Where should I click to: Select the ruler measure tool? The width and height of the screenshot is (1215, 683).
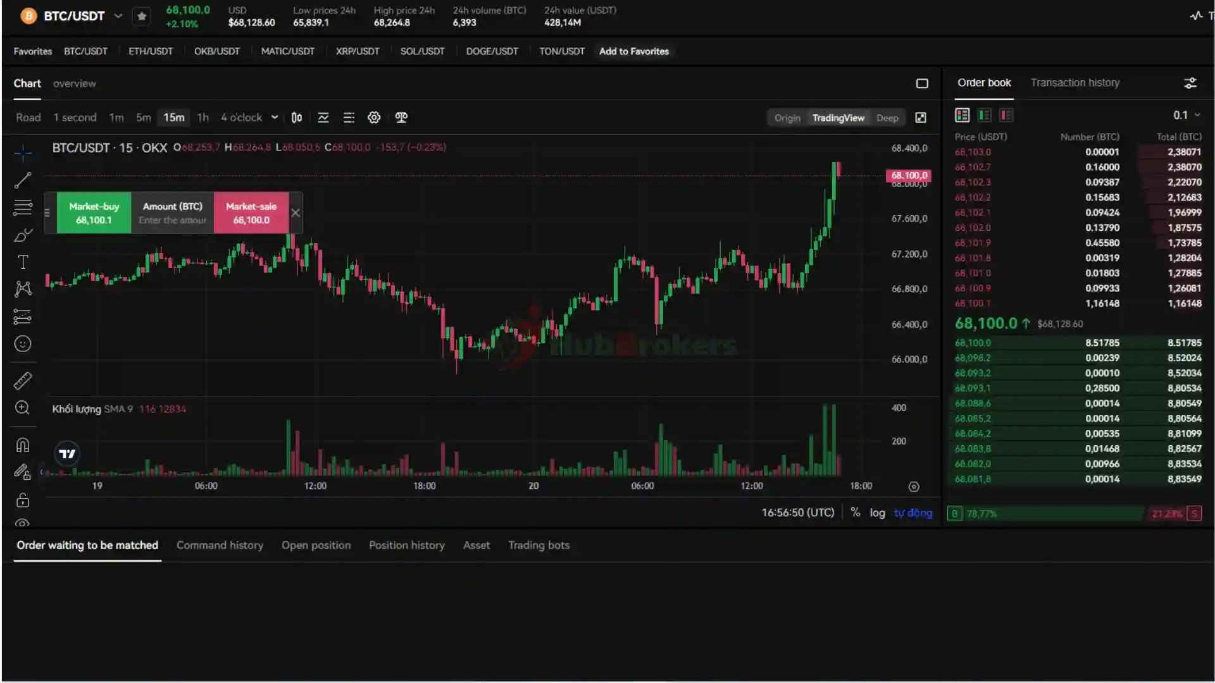click(23, 381)
